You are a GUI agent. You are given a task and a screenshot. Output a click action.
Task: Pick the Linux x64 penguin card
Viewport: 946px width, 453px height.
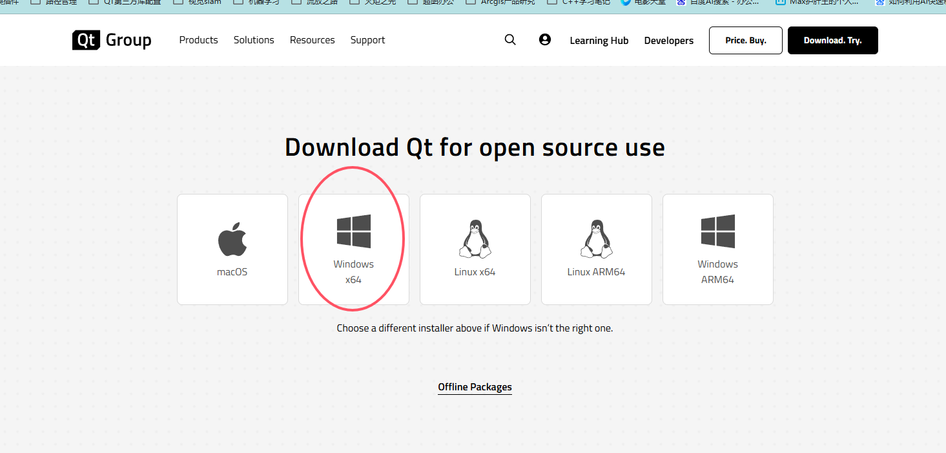475,249
